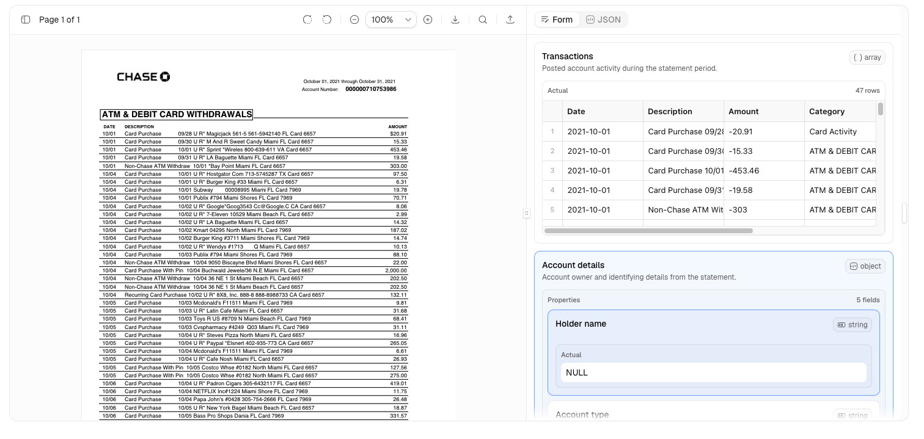Click the upload document icon
Screen dimensions: 924x439
510,20
